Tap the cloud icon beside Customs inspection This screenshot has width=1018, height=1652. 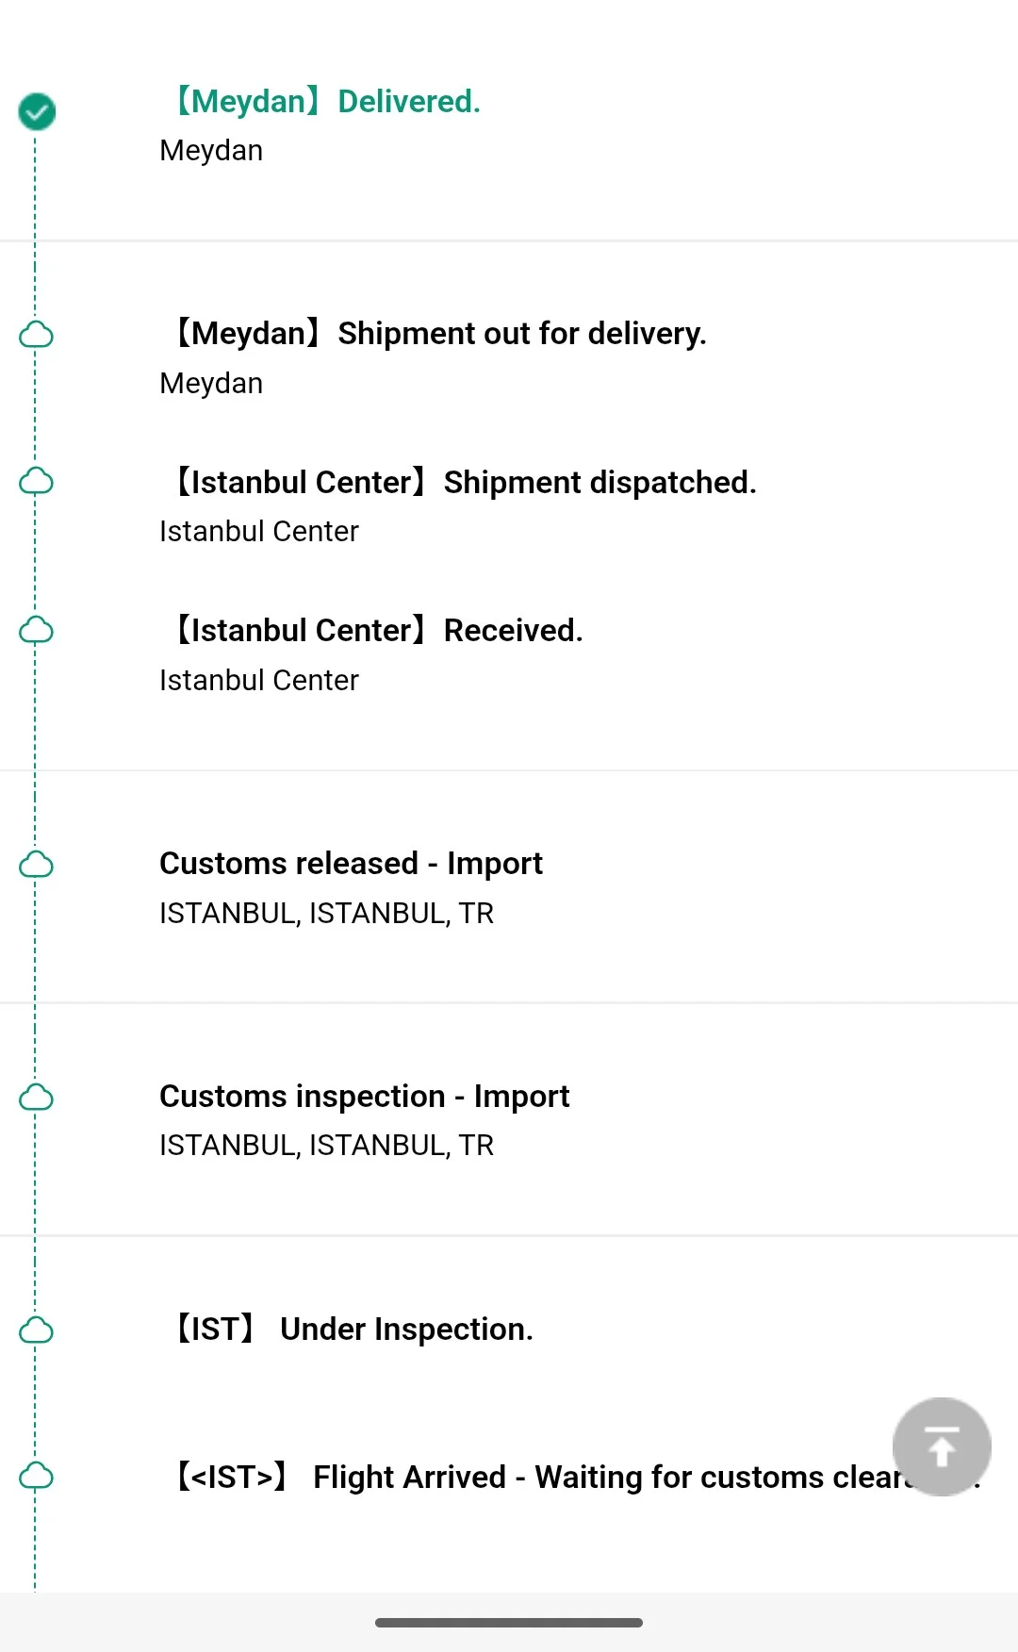click(x=37, y=1097)
